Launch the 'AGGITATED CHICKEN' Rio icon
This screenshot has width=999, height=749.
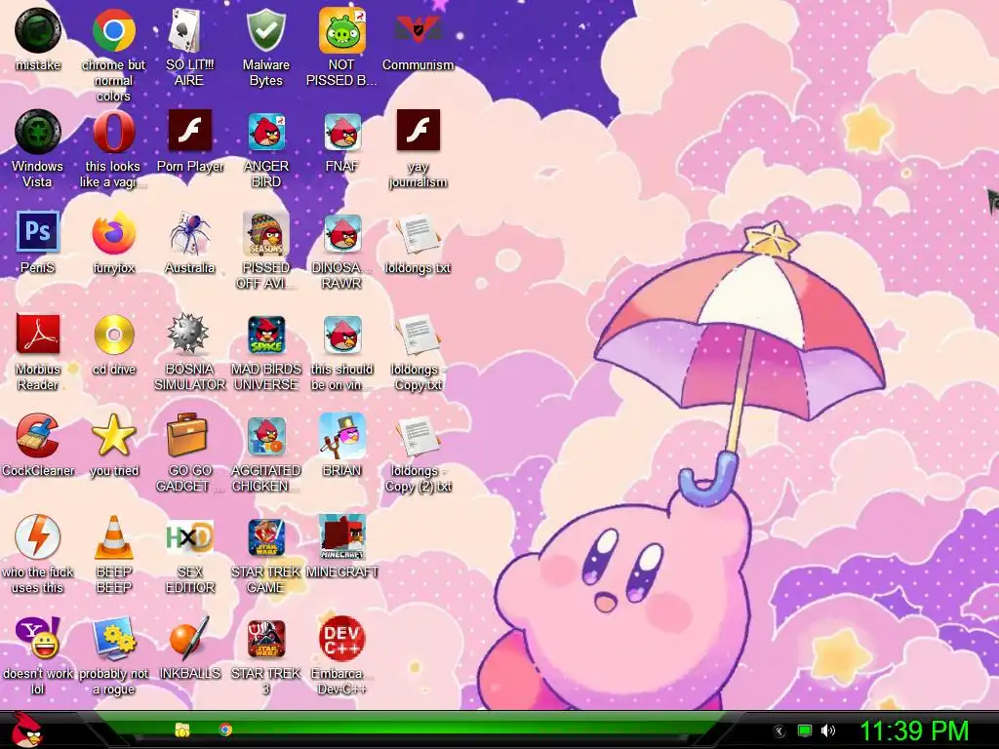coord(265,436)
